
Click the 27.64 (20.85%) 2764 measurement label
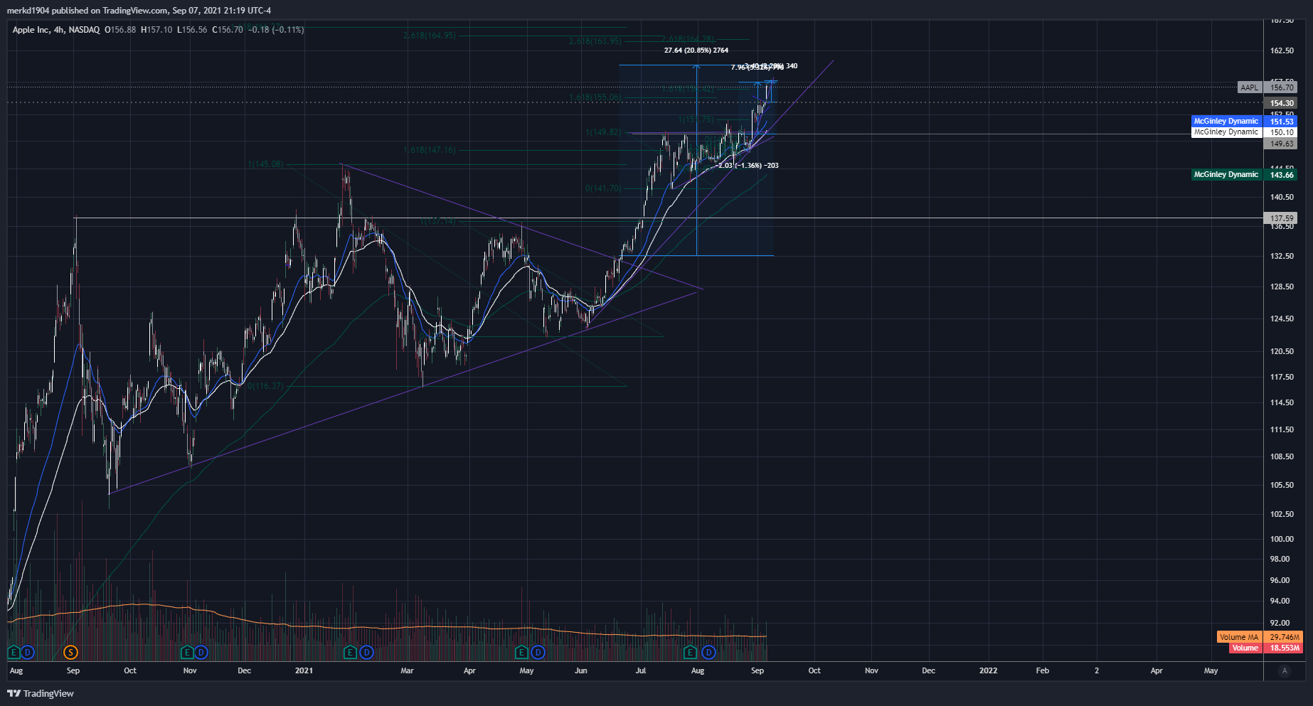[x=696, y=50]
